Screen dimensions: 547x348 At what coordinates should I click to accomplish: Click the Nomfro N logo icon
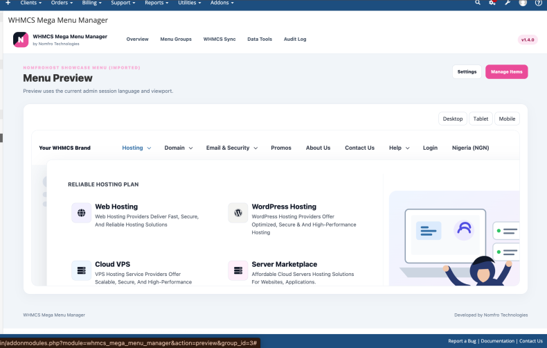coord(21,40)
